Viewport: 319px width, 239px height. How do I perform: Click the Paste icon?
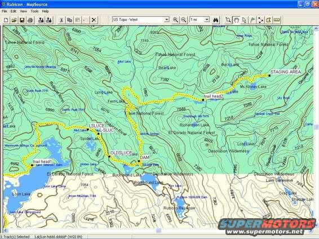[x=78, y=20]
